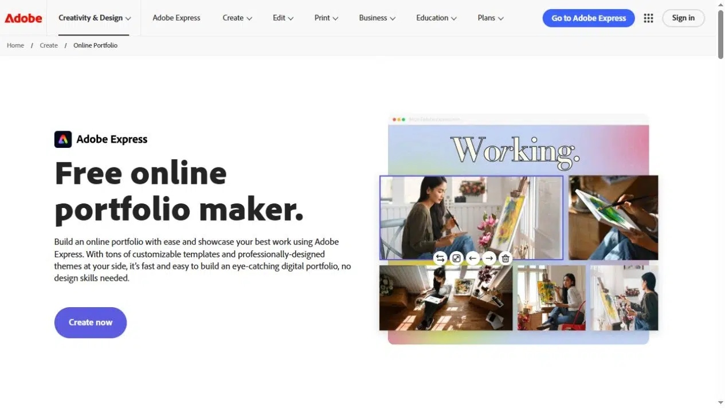The height and width of the screenshot is (408, 725).
Task: Click the left arrow icon on image toolbar
Action: click(473, 258)
